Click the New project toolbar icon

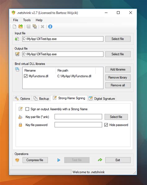pos(15,27)
